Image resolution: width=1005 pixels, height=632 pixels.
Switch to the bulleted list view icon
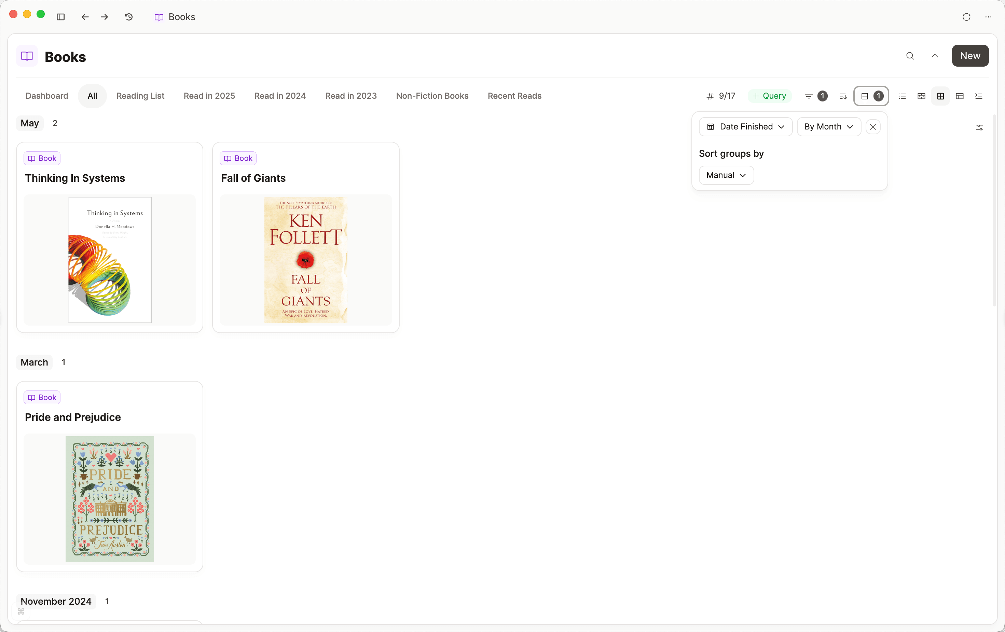point(902,96)
